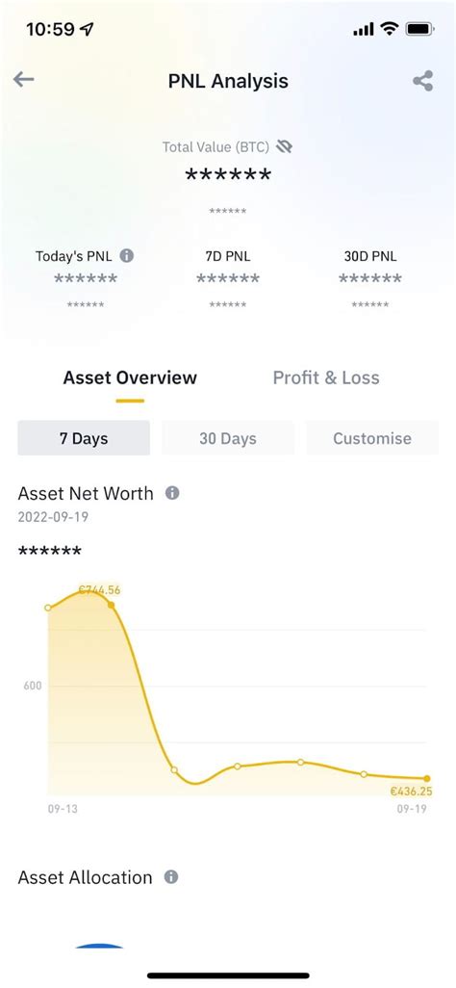Screen dimensions: 456x988
Task: Open Today's PNL info icon
Action: tap(127, 256)
